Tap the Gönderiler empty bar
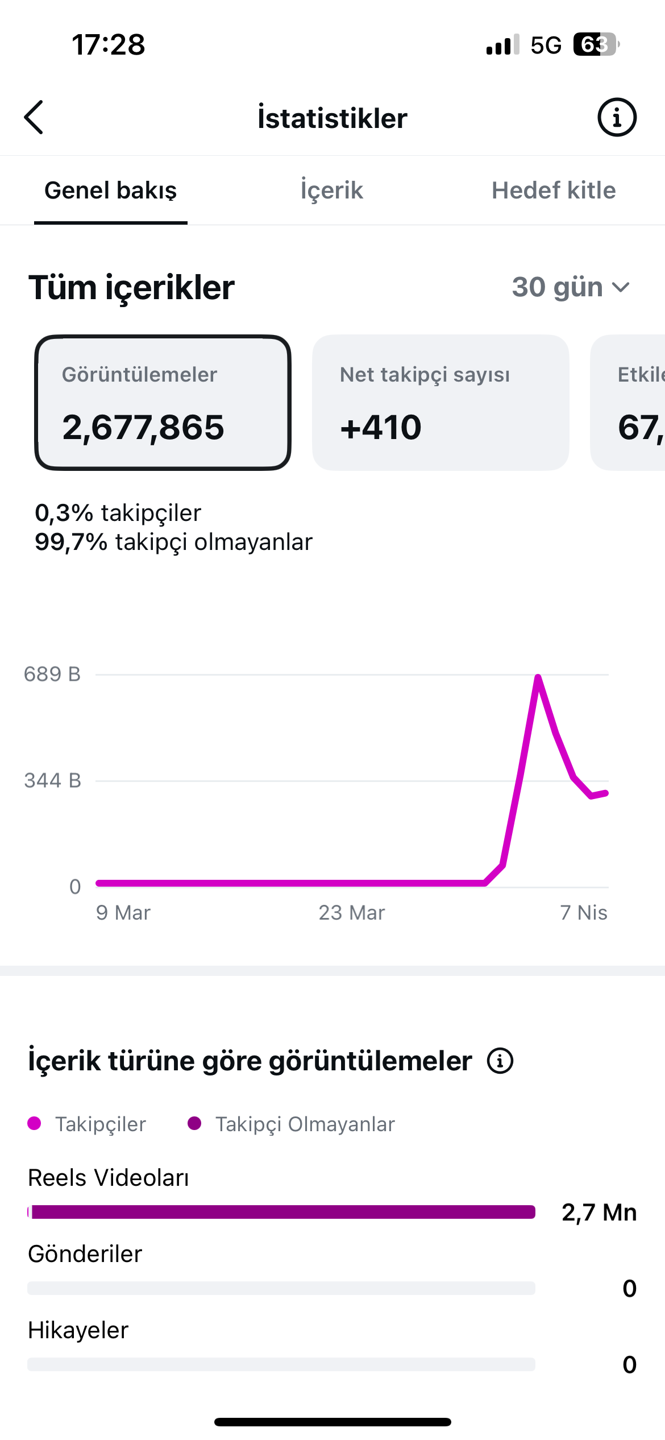Image resolution: width=665 pixels, height=1440 pixels. tap(281, 1288)
